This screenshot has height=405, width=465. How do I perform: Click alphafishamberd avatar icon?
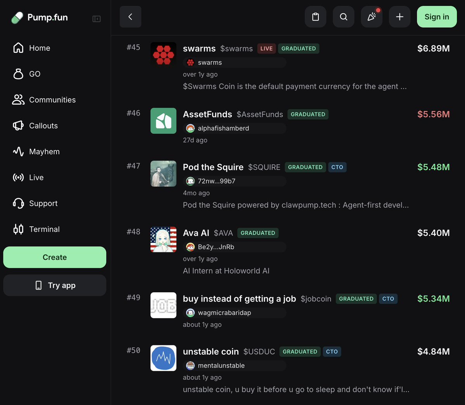coord(190,128)
